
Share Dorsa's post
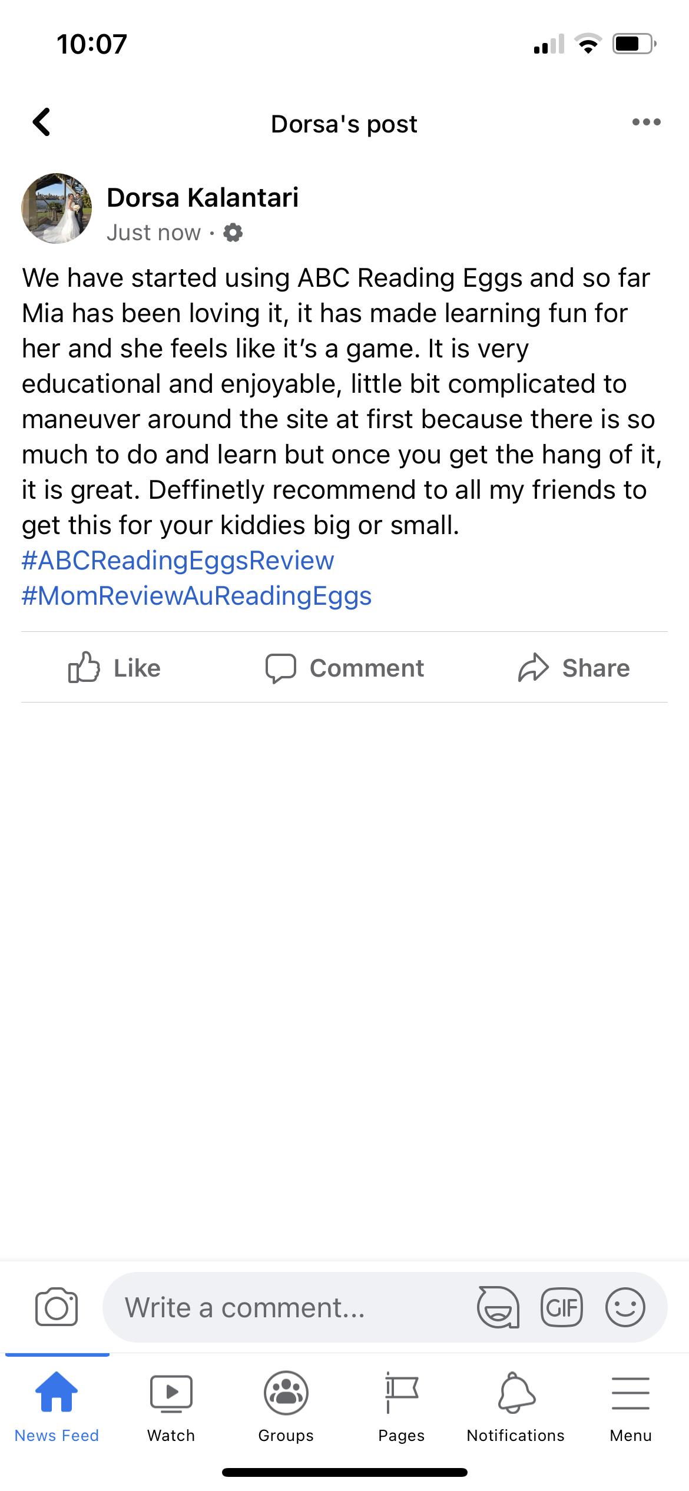coord(574,668)
